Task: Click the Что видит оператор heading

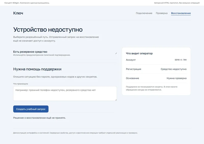Action: click(x=139, y=53)
